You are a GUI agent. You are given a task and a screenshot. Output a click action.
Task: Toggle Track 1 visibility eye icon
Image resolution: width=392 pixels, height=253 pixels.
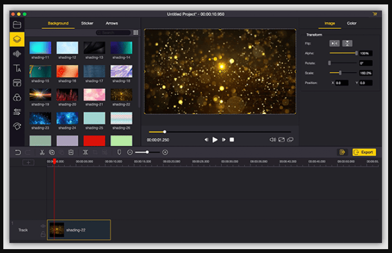pos(43,226)
